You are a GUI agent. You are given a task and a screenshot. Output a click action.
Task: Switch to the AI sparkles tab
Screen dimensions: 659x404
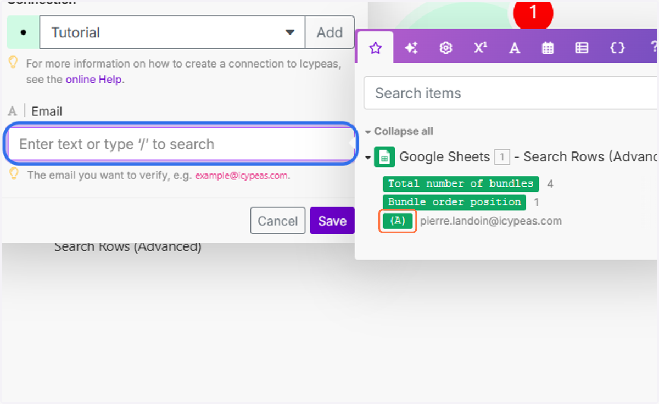tap(411, 48)
